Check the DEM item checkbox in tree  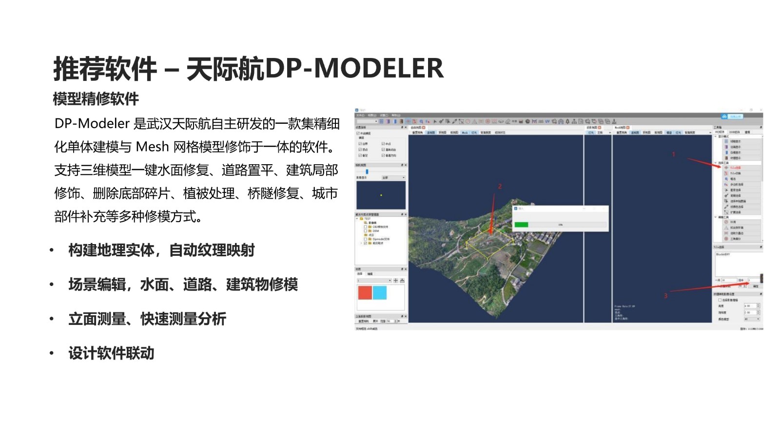point(366,231)
